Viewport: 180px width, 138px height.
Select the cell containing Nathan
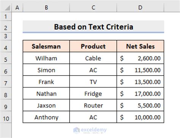(46, 93)
